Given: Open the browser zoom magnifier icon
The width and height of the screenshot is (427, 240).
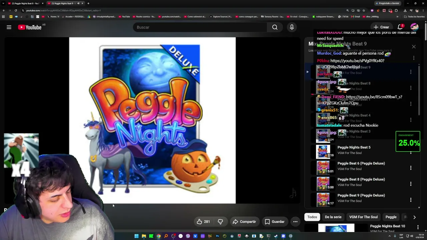Looking at the screenshot, I should point(348,10).
